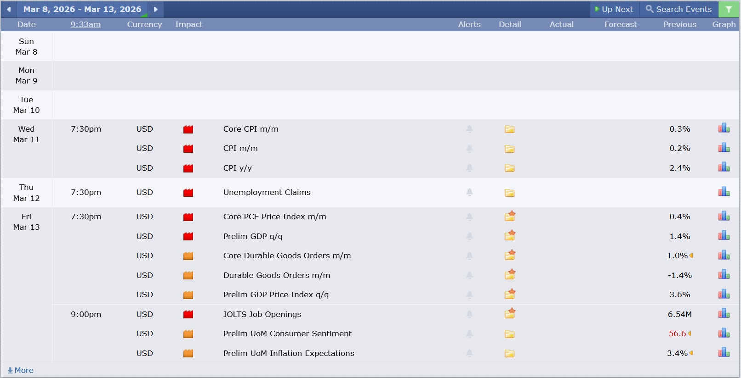Go to previous week with left arrow

(9, 9)
